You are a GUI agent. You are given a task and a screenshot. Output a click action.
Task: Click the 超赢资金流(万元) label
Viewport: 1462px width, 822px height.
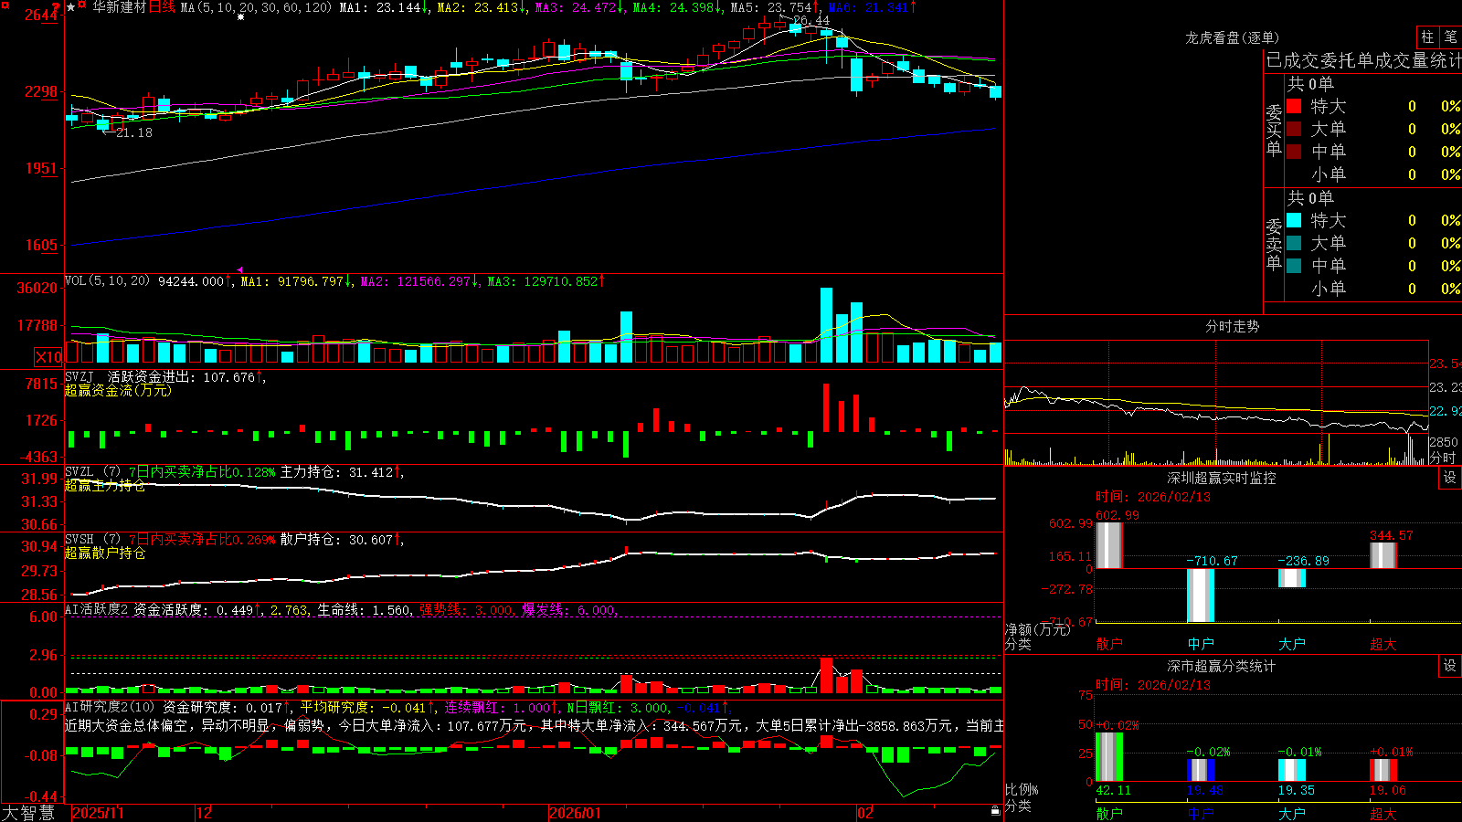coord(118,390)
